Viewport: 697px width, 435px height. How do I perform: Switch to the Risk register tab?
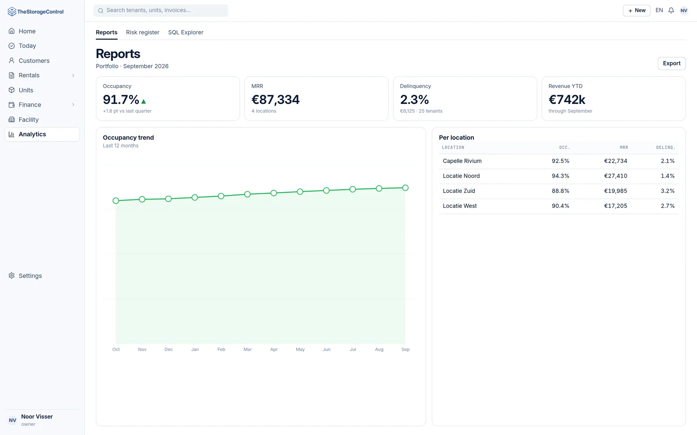click(x=142, y=32)
